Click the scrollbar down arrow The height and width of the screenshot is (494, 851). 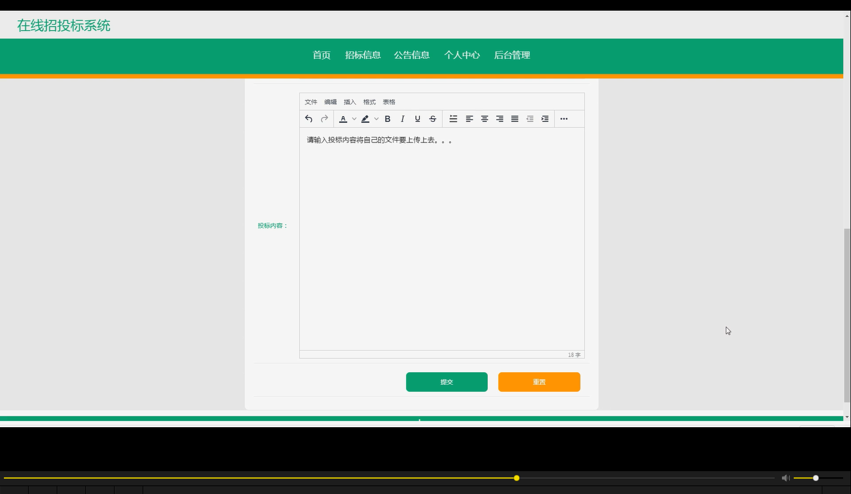(847, 418)
